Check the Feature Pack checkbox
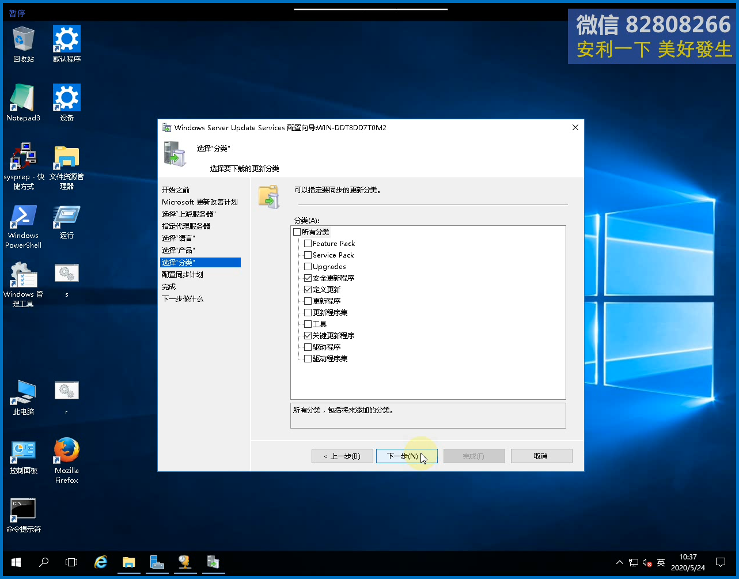The image size is (739, 579). [x=308, y=243]
